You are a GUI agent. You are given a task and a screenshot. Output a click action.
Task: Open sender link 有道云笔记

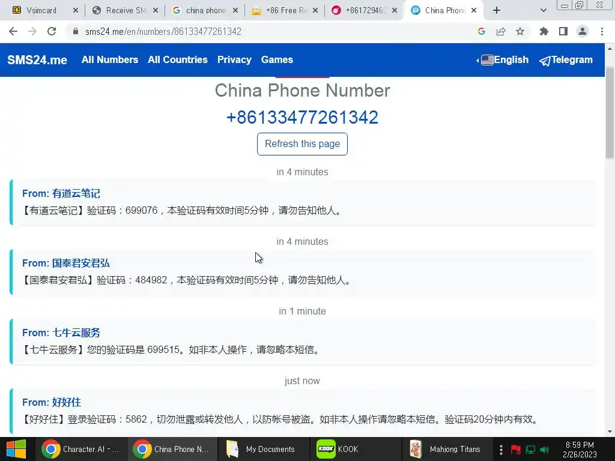(76, 193)
